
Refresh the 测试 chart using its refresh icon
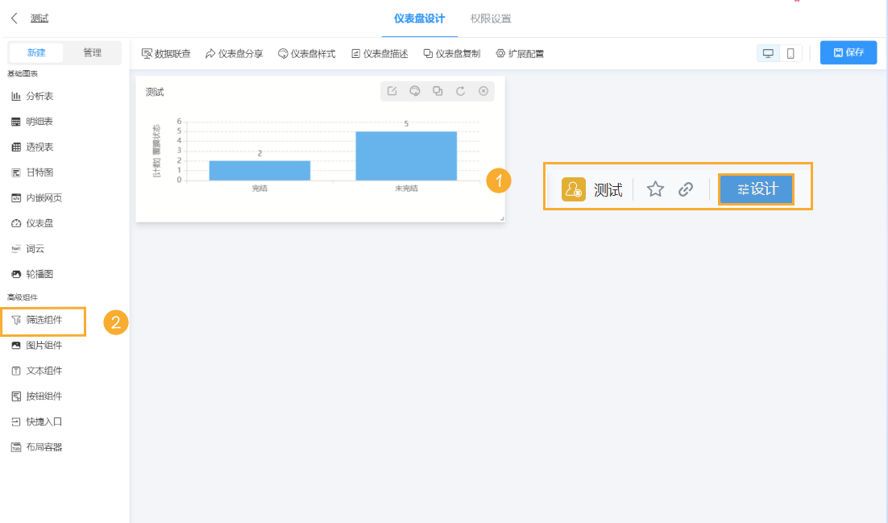(x=460, y=91)
